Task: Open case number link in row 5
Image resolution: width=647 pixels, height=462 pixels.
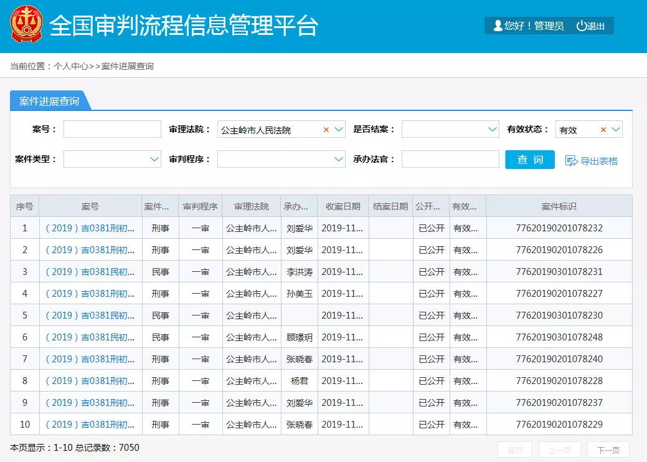Action: click(x=90, y=315)
